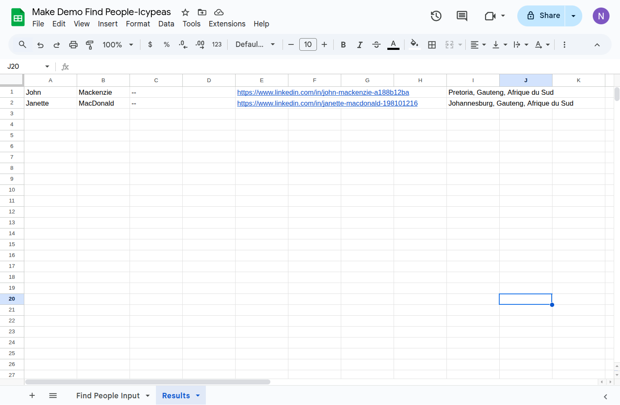Increase decimal places icon
Viewport: 620px width, 405px height.
(200, 44)
